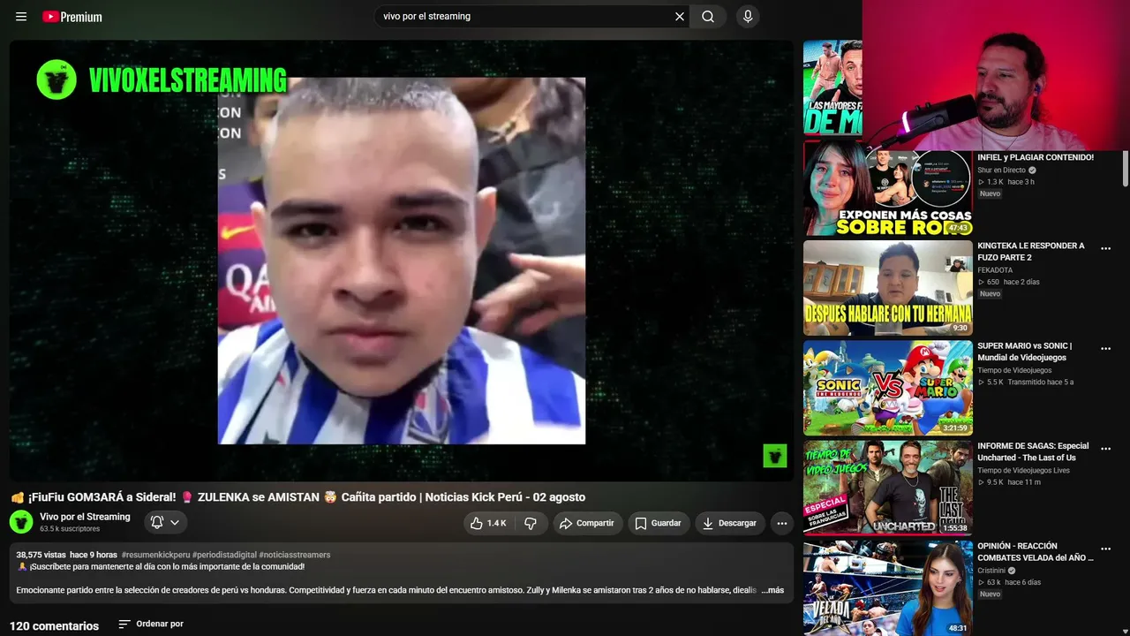This screenshot has width=1130, height=636.
Task: Click the '9:30' duration badge
Action: (x=960, y=328)
